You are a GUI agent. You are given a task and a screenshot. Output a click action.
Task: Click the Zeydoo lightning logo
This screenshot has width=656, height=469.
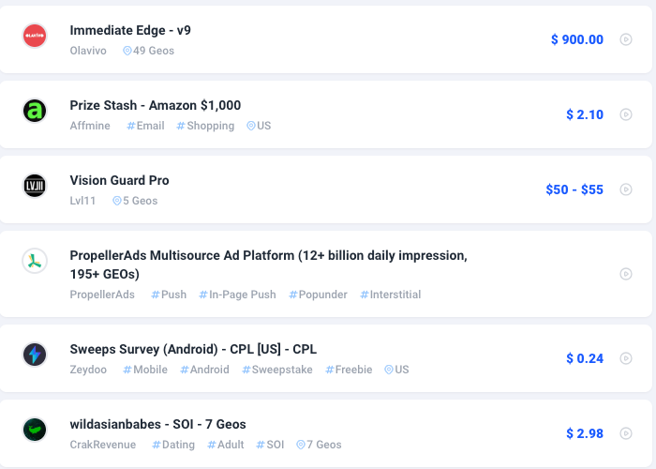click(x=35, y=355)
